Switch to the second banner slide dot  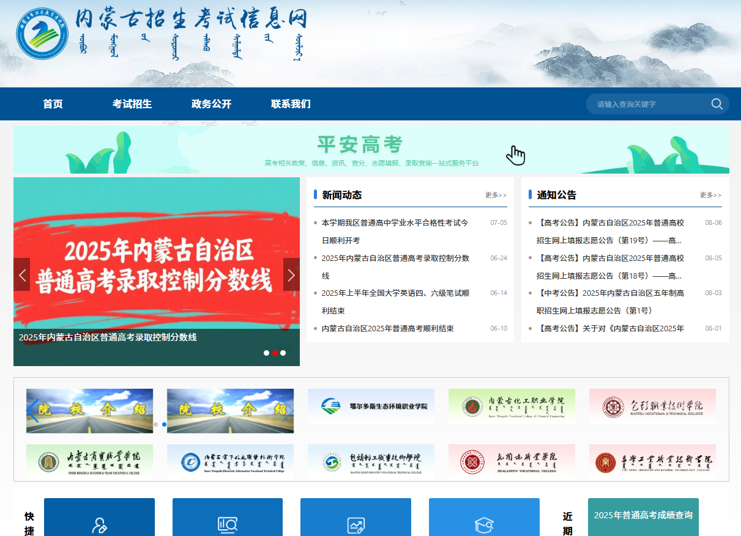(274, 353)
